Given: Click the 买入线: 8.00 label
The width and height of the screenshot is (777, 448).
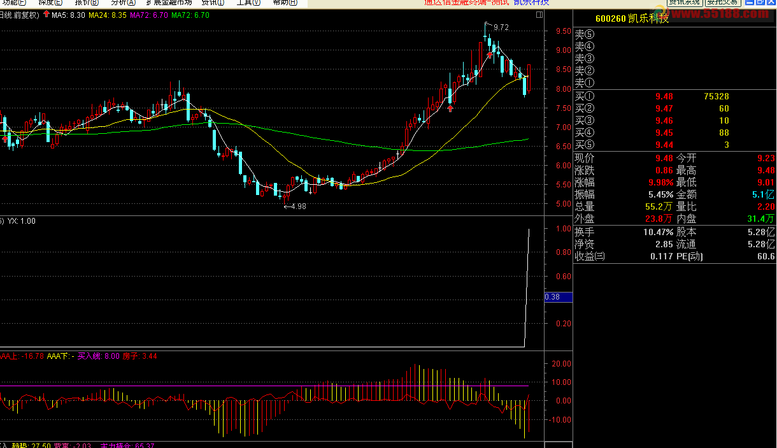Looking at the screenshot, I should click(98, 356).
